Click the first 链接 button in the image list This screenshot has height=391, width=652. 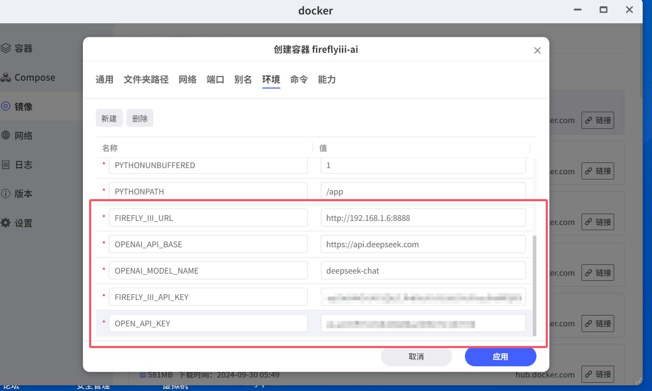point(598,120)
